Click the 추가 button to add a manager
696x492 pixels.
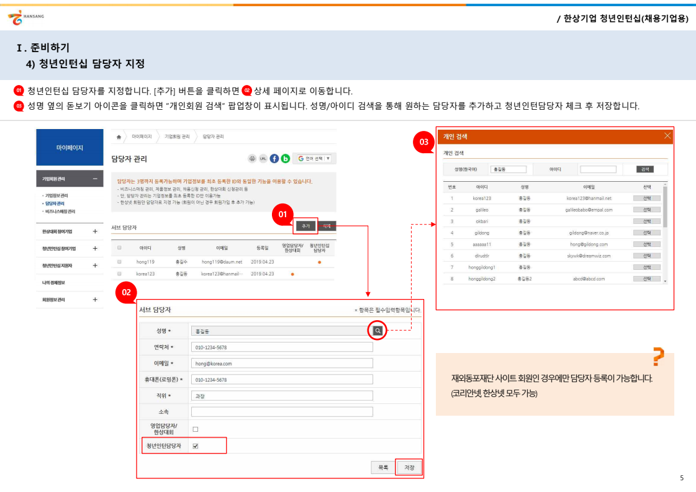(x=305, y=226)
